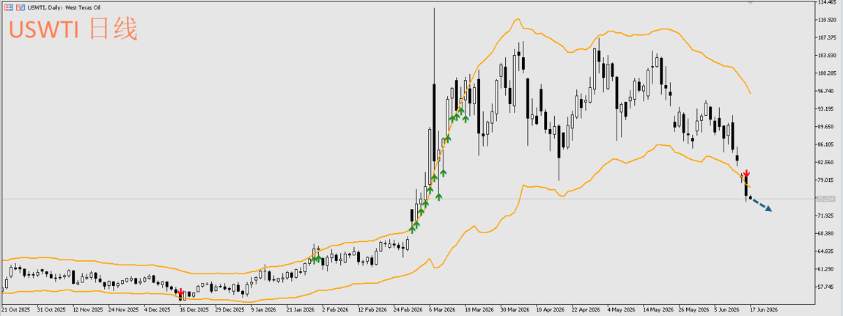Click the '21 Oct 2025' date label
The image size is (843, 316).
point(16,310)
